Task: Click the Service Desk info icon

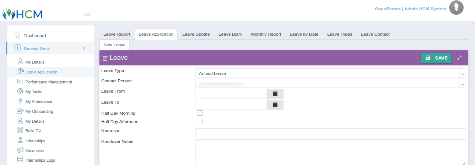Action: tap(17, 48)
